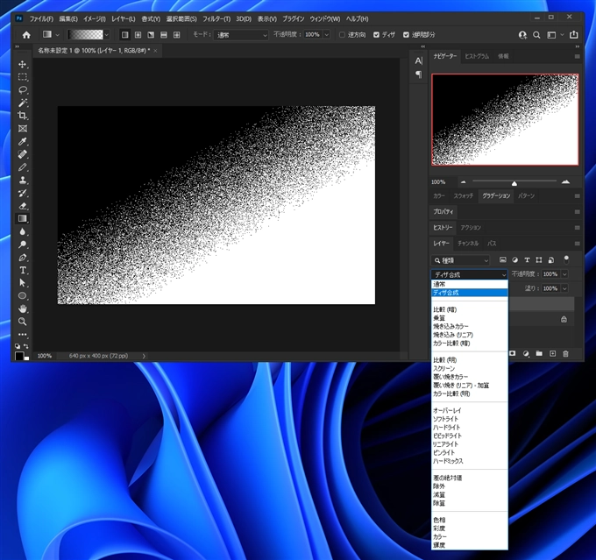Select the Eyedropper tool
The height and width of the screenshot is (560, 596).
pyautogui.click(x=23, y=141)
